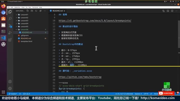Open the Help menu
Viewport: 180px width, 101px height.
point(40,7)
